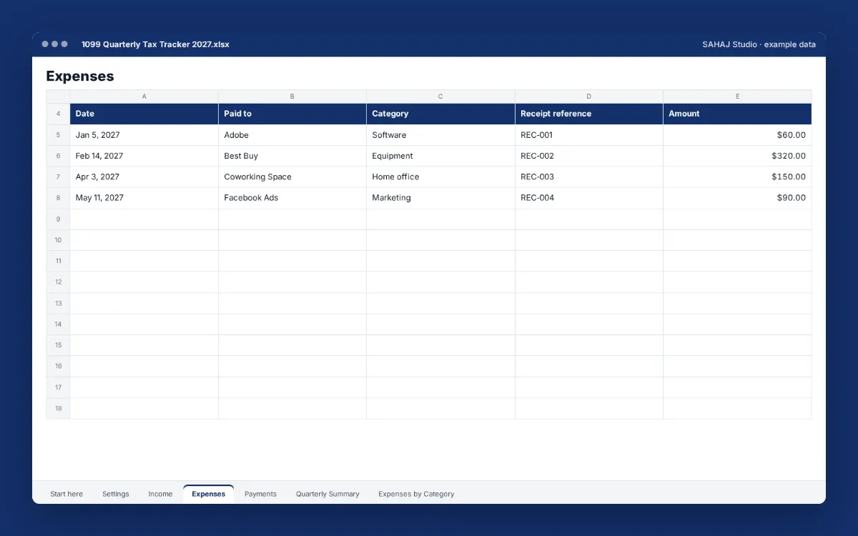Image resolution: width=858 pixels, height=536 pixels.
Task: Click receipt reference REC-004
Action: pos(589,198)
